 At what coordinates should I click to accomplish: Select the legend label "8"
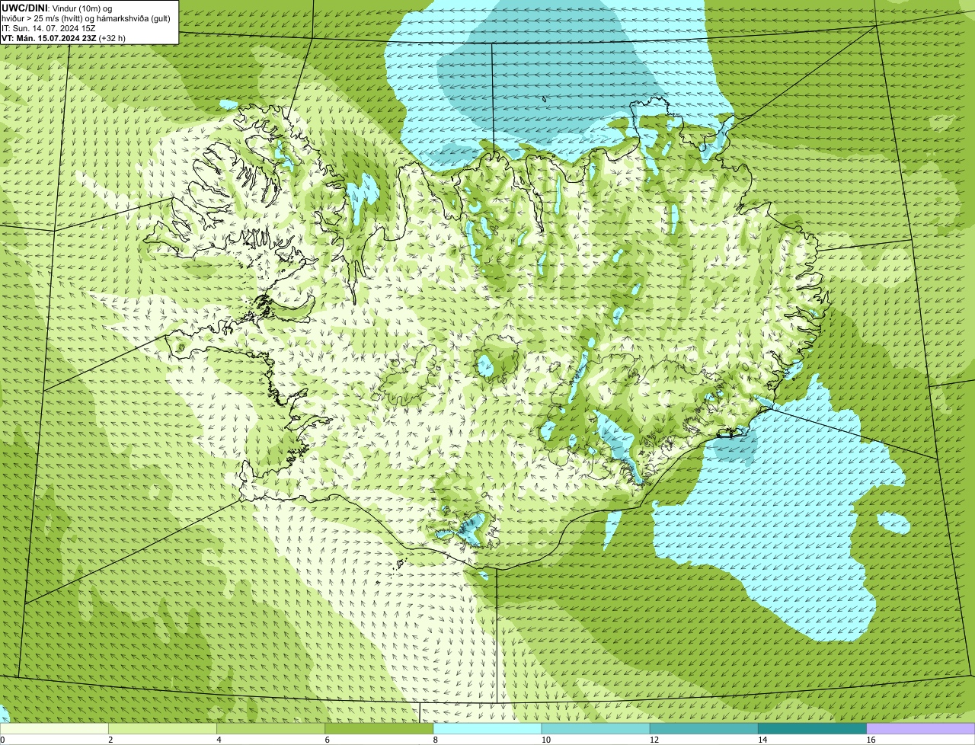(x=436, y=740)
